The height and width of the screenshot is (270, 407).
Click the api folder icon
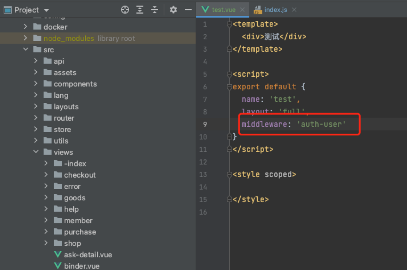pos(48,61)
